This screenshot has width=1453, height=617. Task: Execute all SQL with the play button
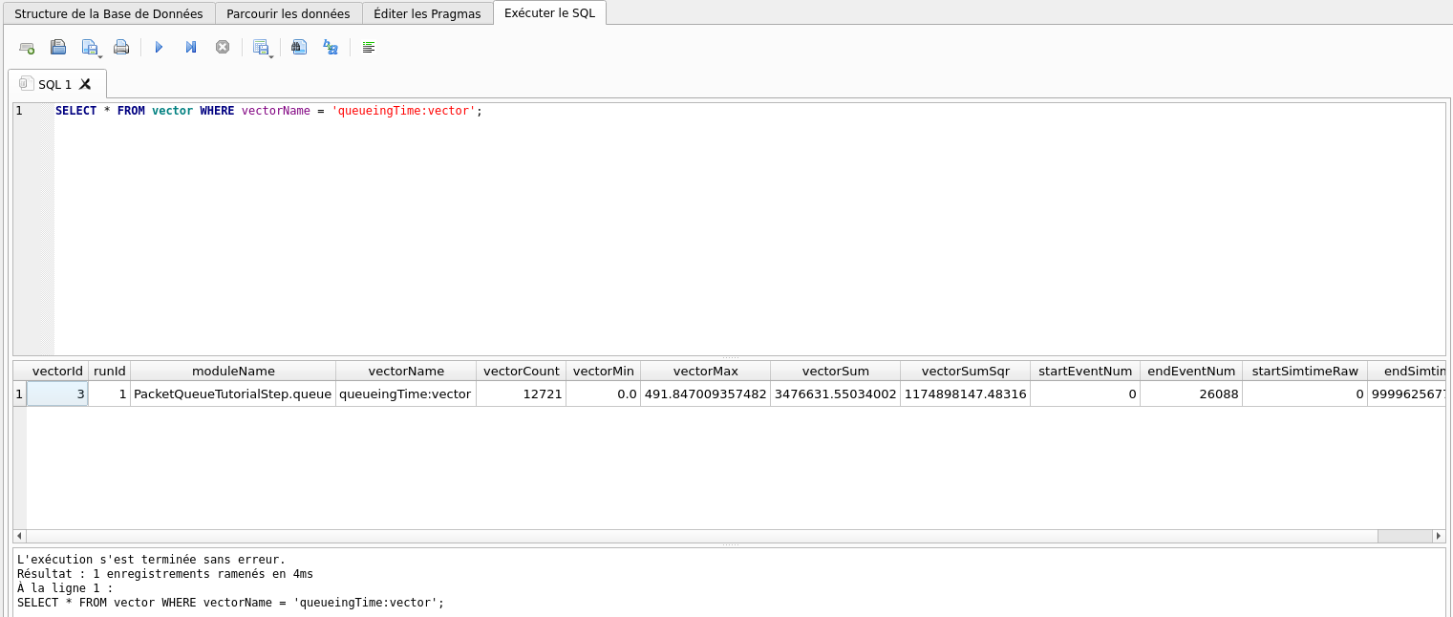click(x=159, y=47)
